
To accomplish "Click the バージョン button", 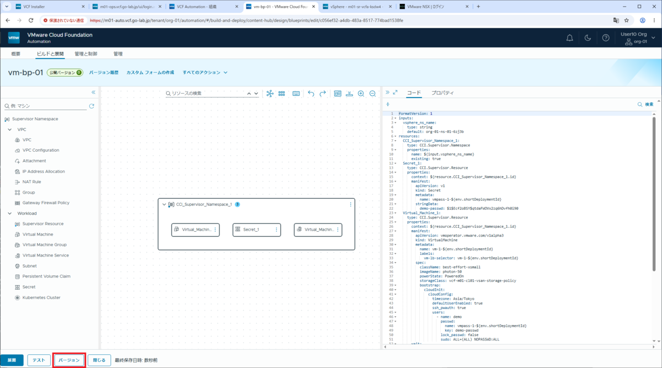I will click(69, 360).
